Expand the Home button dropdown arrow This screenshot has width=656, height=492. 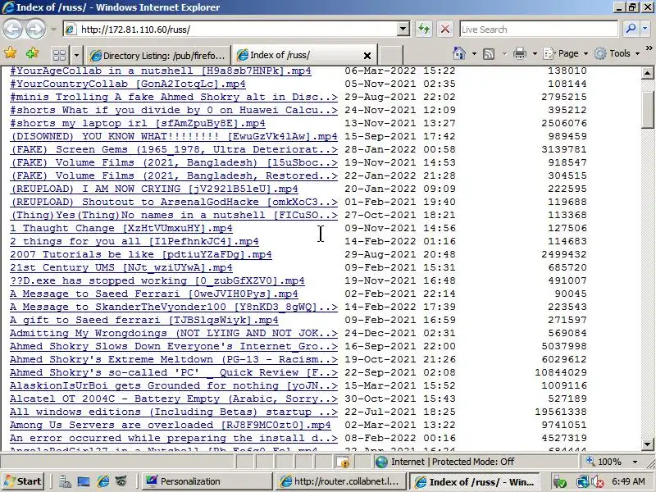click(474, 53)
